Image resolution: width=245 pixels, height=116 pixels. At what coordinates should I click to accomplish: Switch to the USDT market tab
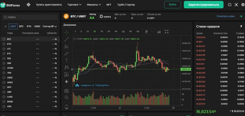(13, 27)
